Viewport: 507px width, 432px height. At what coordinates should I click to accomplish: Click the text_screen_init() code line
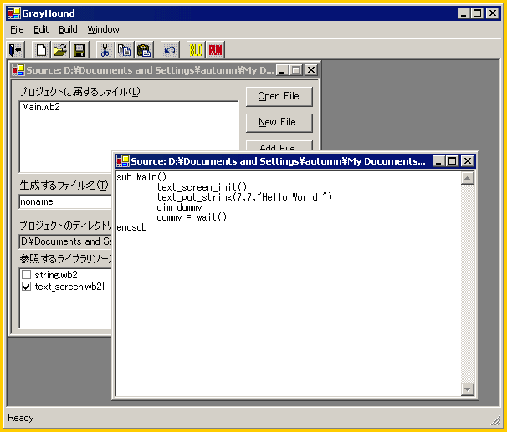[x=202, y=187]
